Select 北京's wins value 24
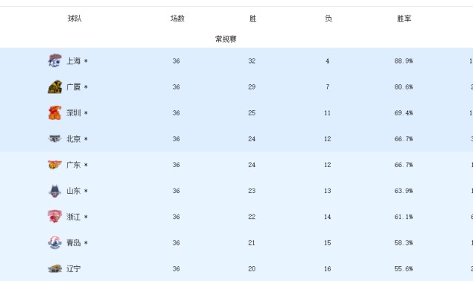473x281 pixels. point(252,139)
